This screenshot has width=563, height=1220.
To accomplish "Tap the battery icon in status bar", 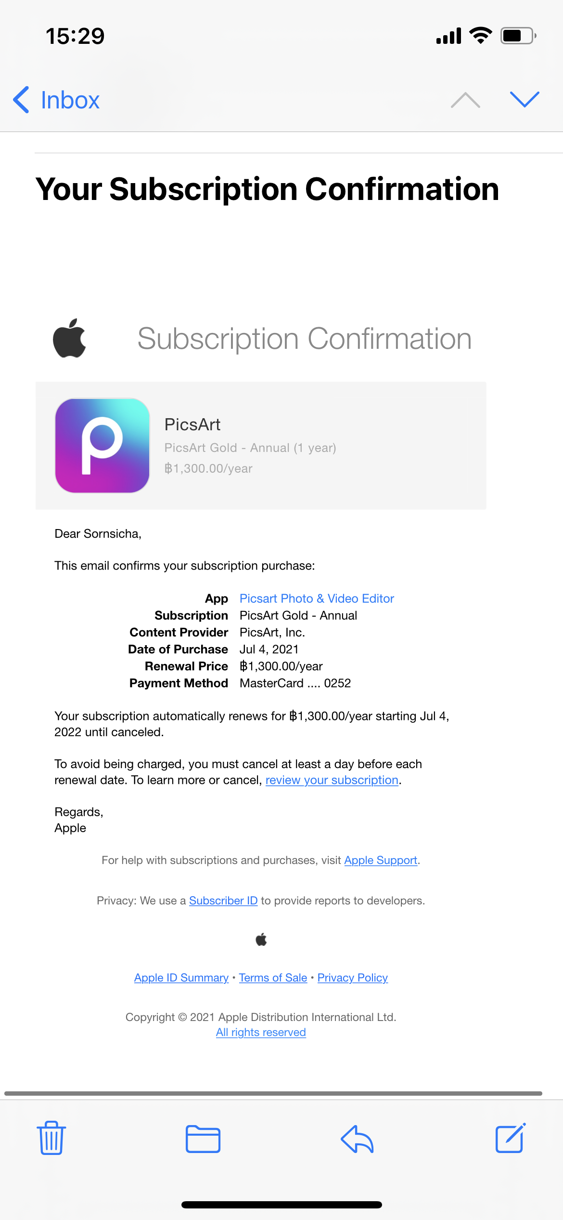I will tap(518, 36).
